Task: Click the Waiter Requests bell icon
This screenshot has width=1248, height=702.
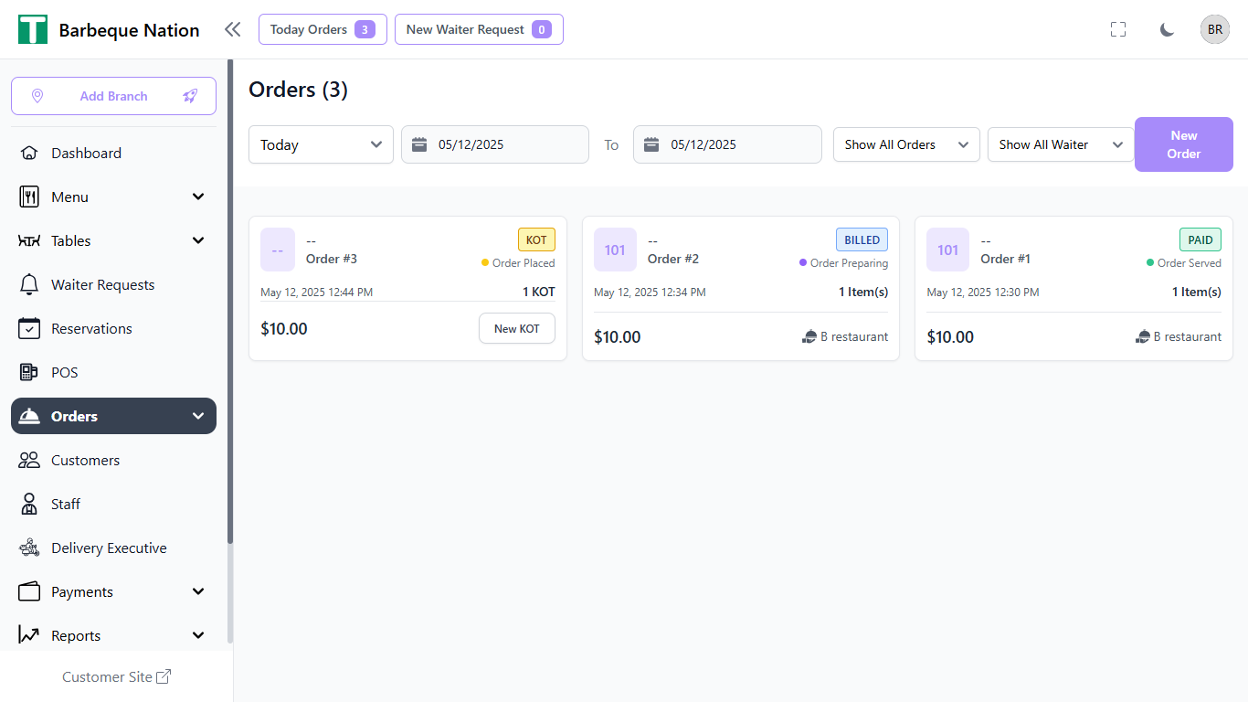Action: click(30, 284)
